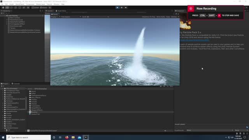This screenshot has height=140, width=249.
Task: Click the grid snapping icon after Global
Action: point(50,7)
